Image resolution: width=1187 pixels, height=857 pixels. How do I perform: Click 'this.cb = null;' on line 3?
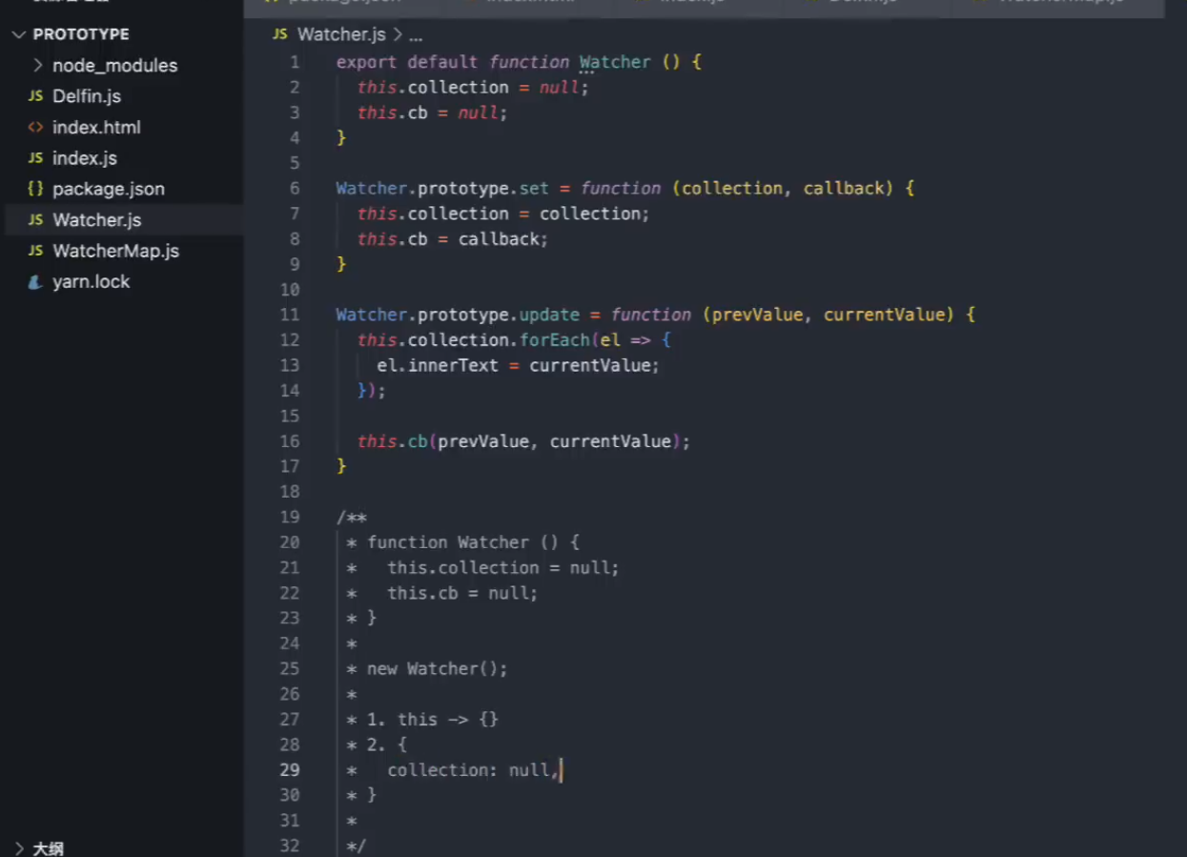pyautogui.click(x=432, y=112)
